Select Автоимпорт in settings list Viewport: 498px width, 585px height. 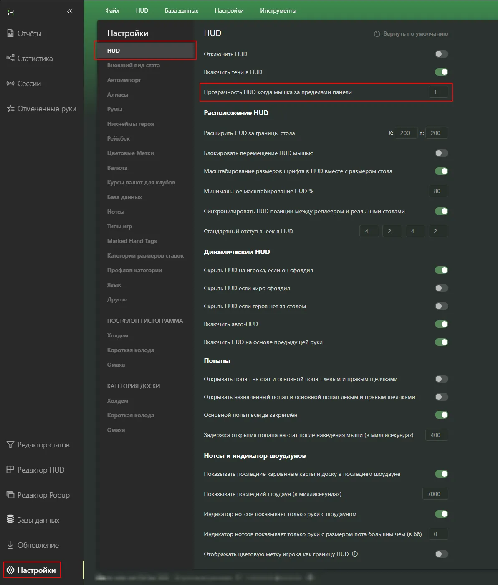tap(124, 80)
